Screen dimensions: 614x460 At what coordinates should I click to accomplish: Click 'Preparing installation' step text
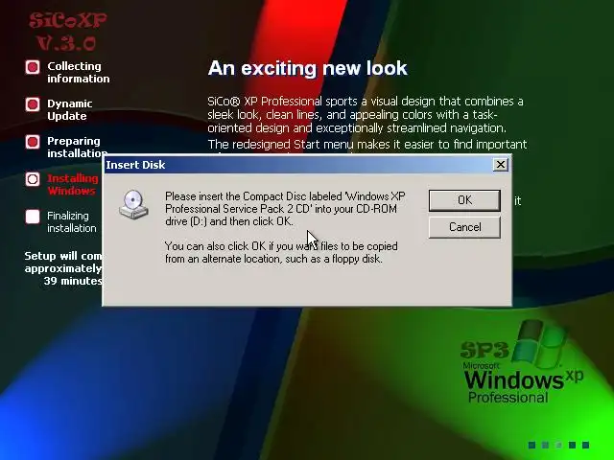click(x=78, y=147)
